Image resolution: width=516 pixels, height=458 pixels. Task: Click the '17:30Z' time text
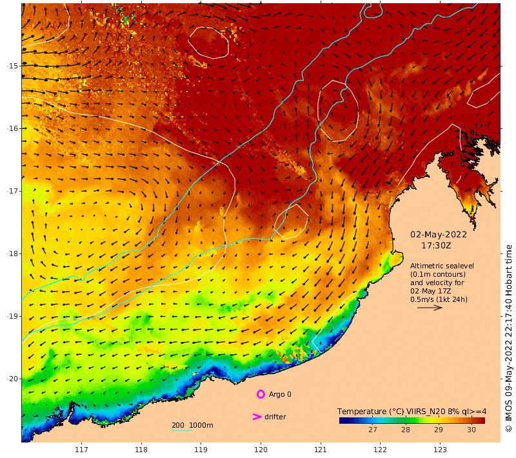436,246
